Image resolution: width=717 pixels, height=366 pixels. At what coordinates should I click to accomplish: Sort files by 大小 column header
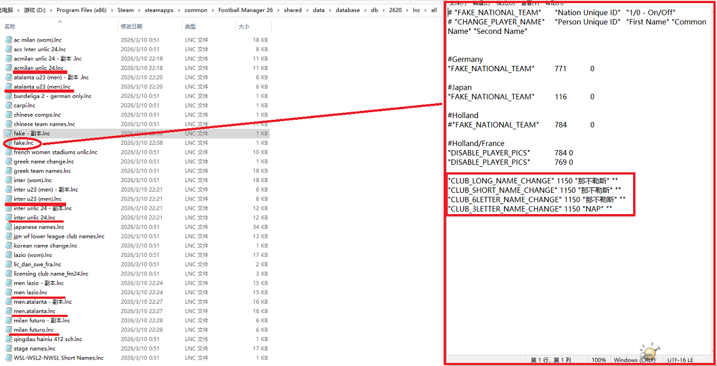[244, 27]
